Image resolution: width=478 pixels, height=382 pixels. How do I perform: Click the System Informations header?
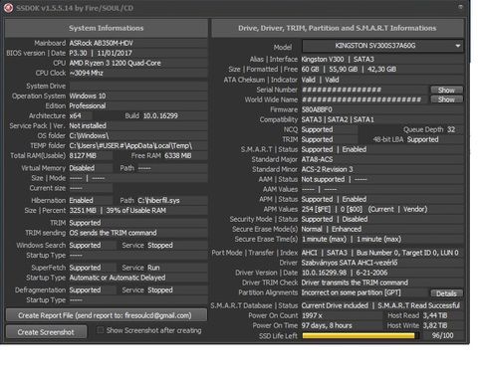pyautogui.click(x=107, y=28)
